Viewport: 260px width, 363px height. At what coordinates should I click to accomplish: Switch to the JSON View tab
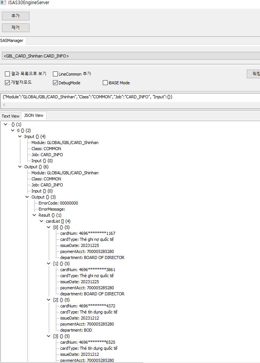pos(34,115)
